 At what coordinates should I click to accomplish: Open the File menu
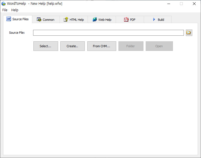[x=5, y=10]
